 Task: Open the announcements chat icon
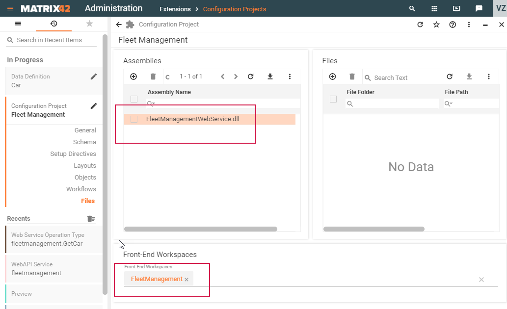[479, 9]
